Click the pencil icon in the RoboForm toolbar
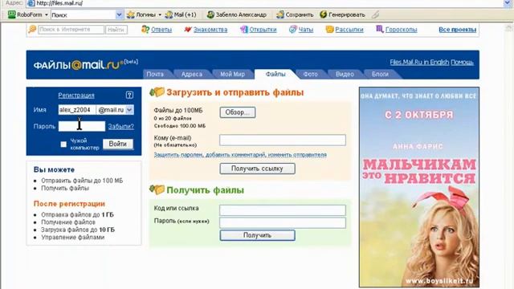Viewport: 514px width, 289px height. [x=375, y=14]
